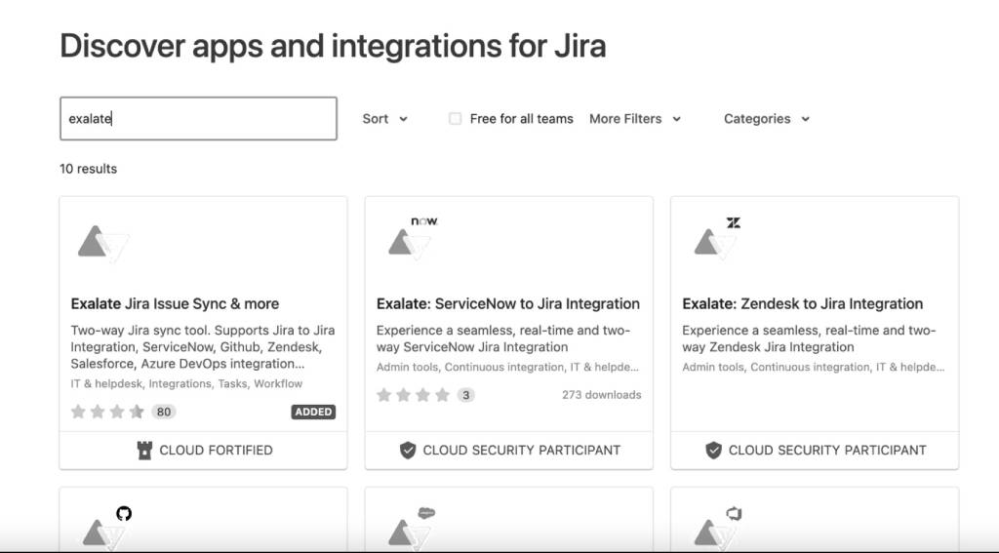Click the Exalate Zendesk integration logo
999x553 pixels.
click(x=717, y=239)
